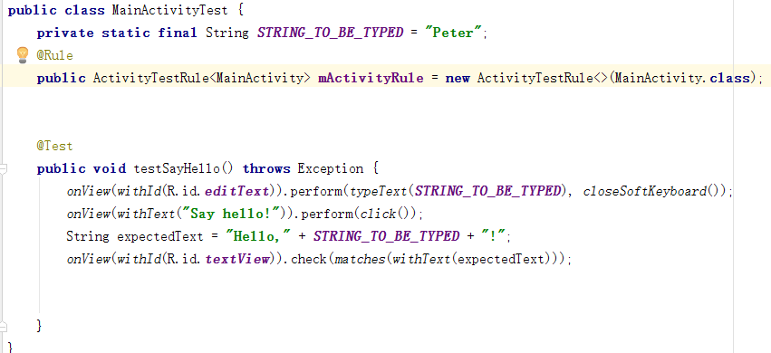Click MainActivity.class in the constructor argument
This screenshot has width=771, height=353.
(x=682, y=78)
